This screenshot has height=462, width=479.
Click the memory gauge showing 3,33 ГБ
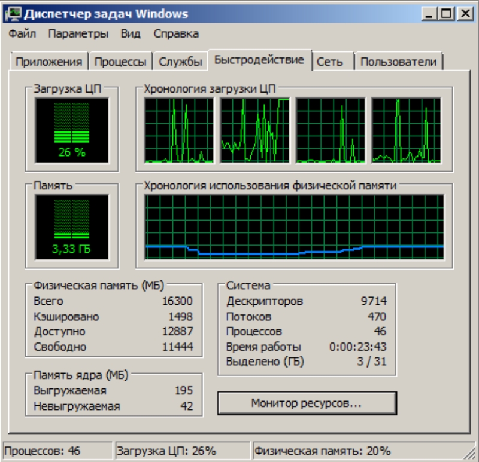pos(72,227)
